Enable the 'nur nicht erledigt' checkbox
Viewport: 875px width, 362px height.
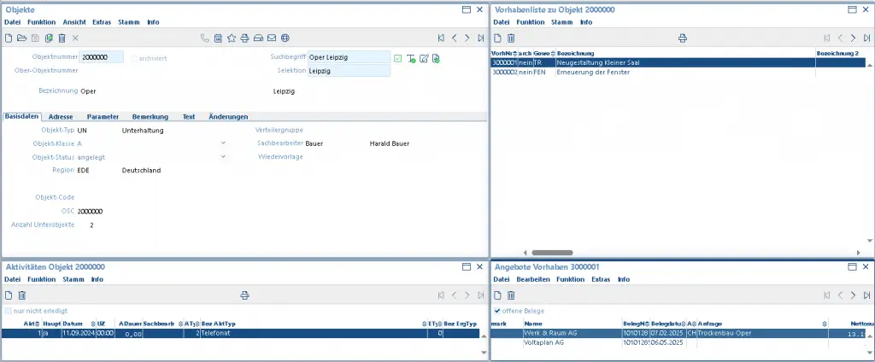[x=9, y=311]
